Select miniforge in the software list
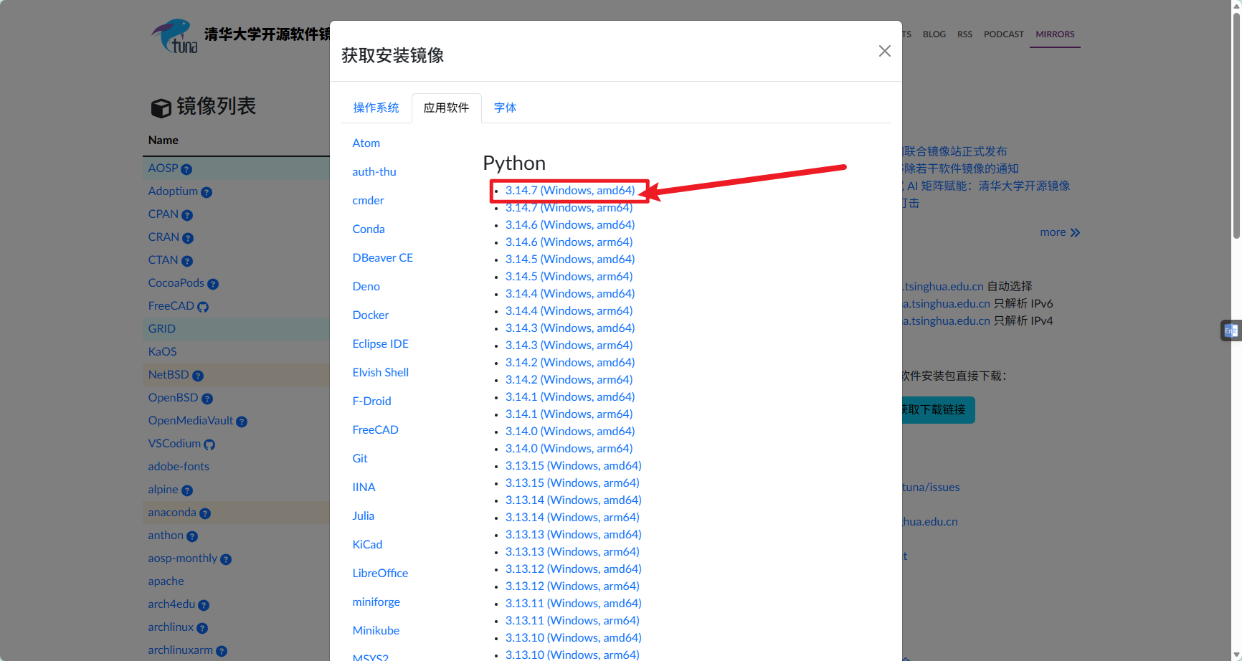Image resolution: width=1242 pixels, height=661 pixels. (376, 602)
